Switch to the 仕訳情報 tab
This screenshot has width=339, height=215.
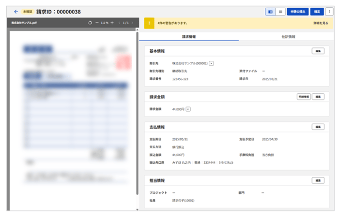288,36
